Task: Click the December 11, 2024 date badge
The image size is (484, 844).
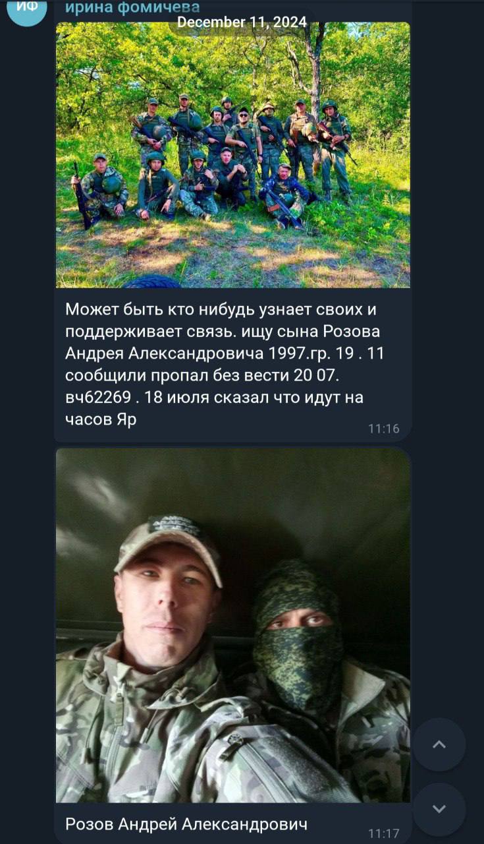Action: tap(242, 22)
